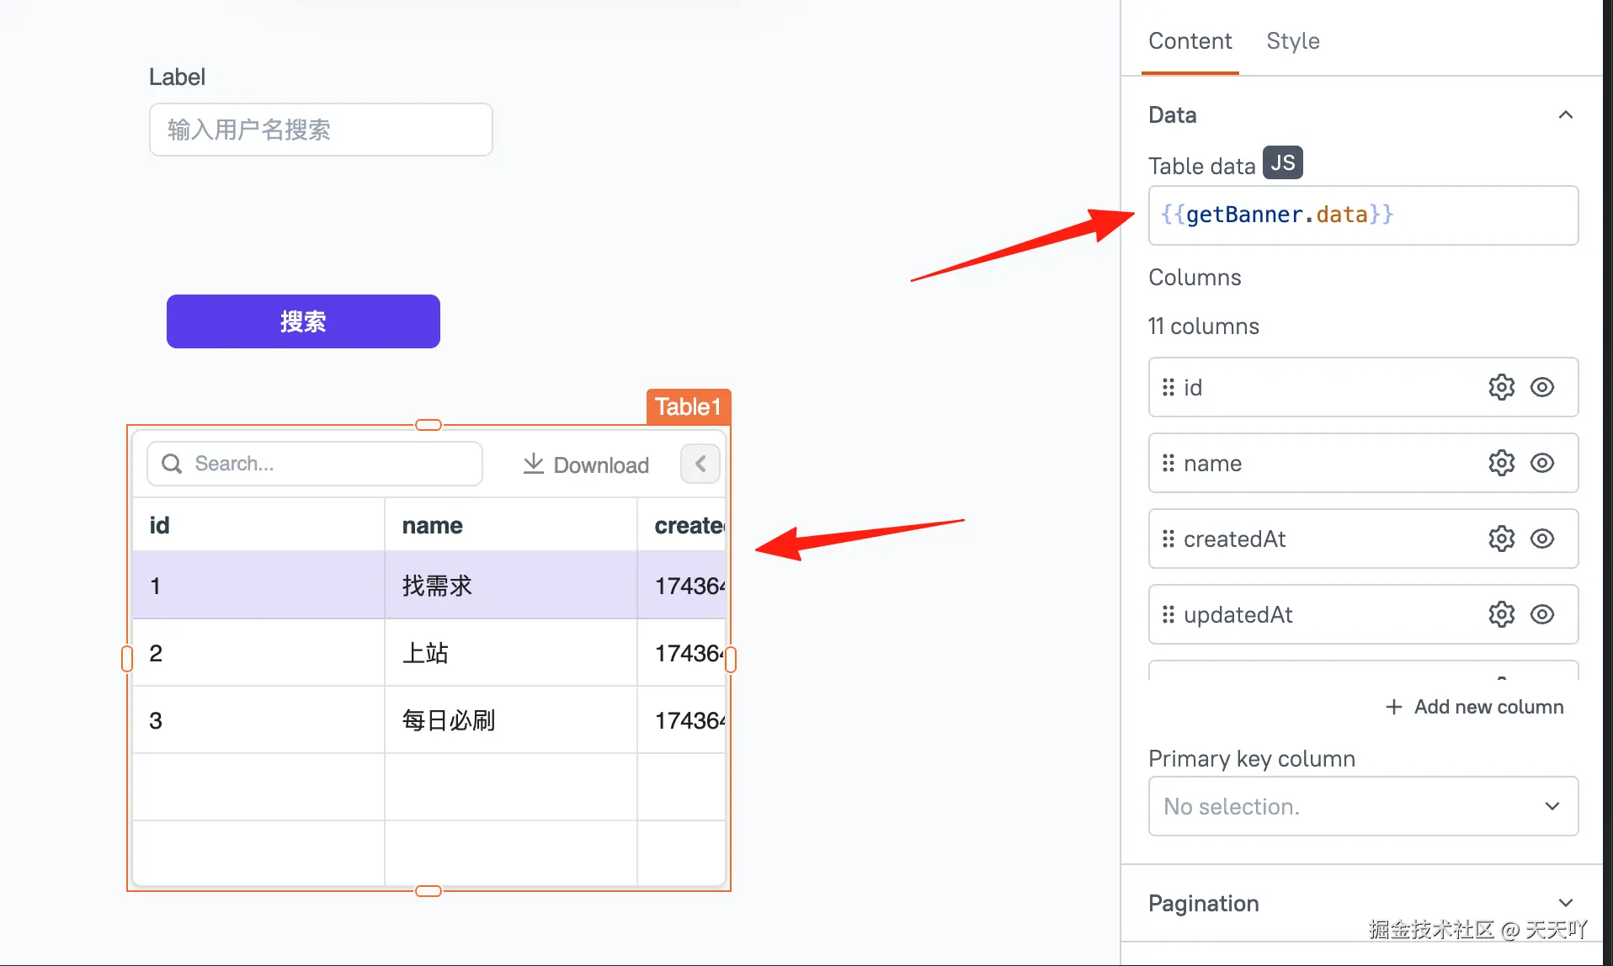Click the table's left chevron button

point(700,464)
